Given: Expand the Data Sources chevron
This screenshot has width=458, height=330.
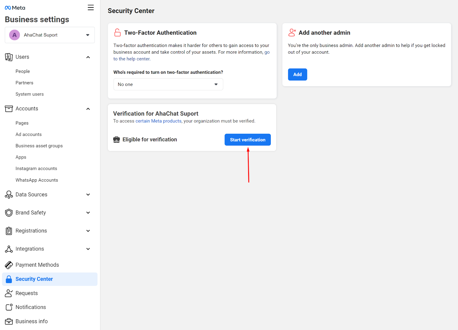Looking at the screenshot, I should 88,195.
